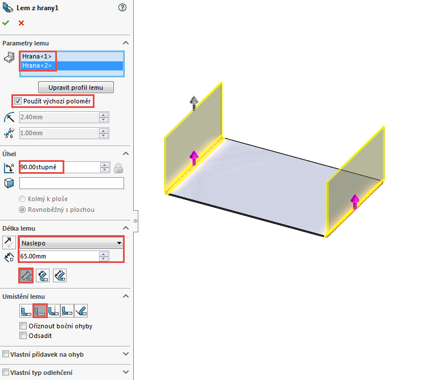This screenshot has height=380, width=427.
Task: Select bend from virtual sharp position icon
Action: [x=67, y=311]
